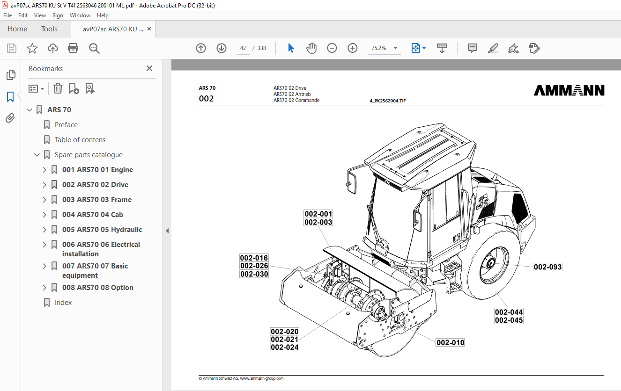Close the Bookmarks panel

149,68
